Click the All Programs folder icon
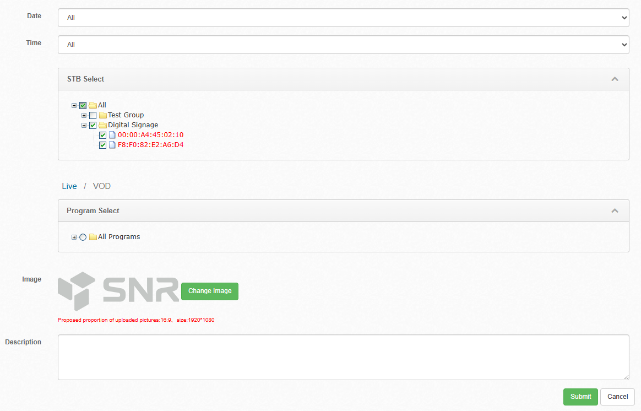 tap(93, 237)
